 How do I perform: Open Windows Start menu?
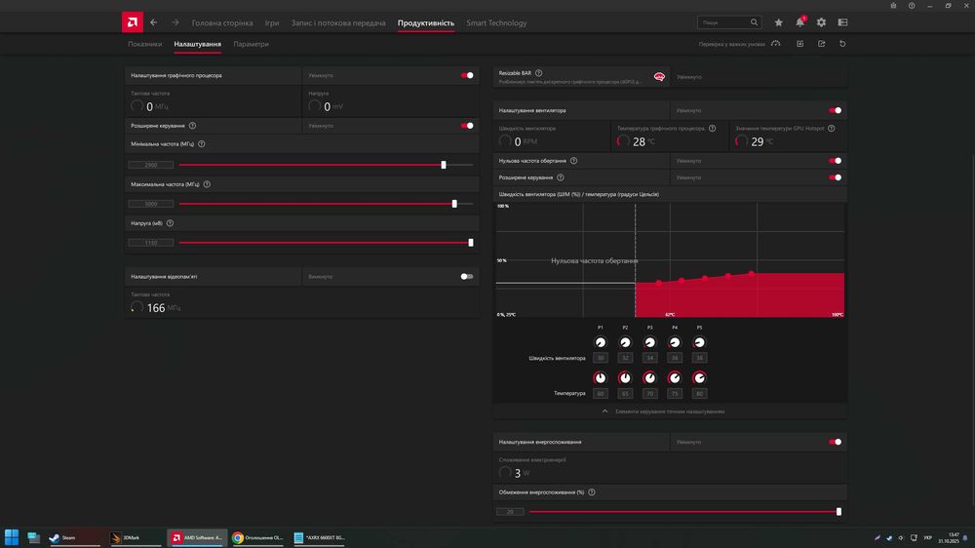(x=11, y=537)
